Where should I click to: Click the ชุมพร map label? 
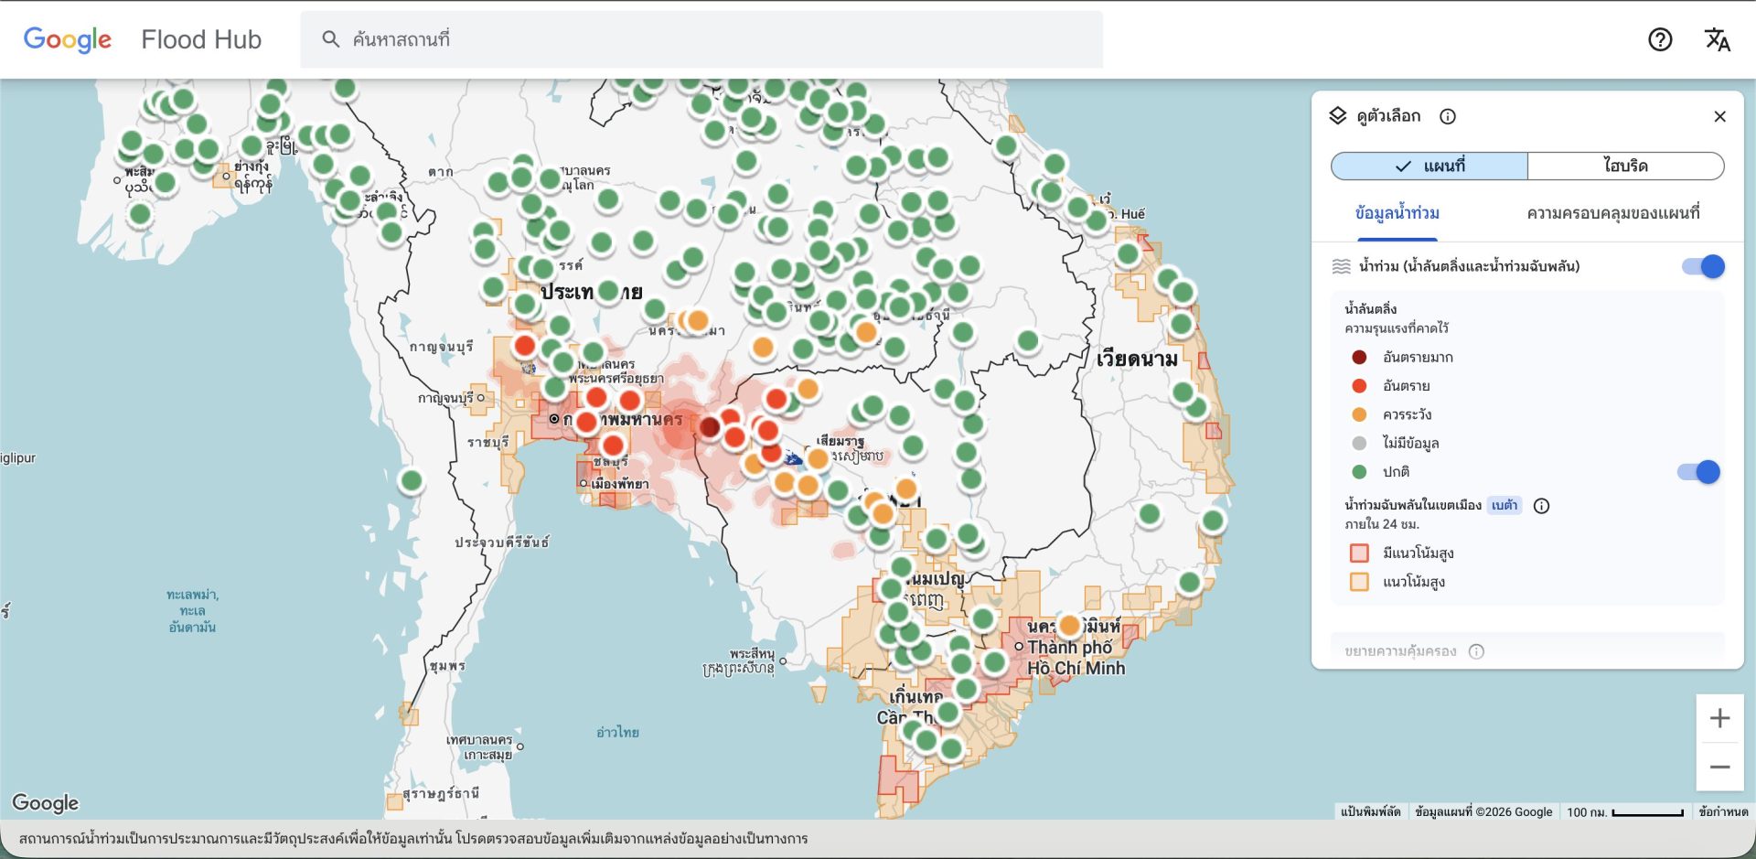448,666
